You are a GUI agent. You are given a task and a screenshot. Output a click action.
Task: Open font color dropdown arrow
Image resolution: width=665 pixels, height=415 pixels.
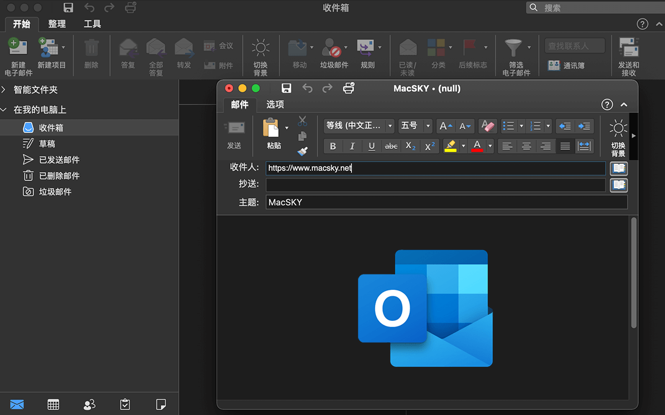[x=490, y=146]
